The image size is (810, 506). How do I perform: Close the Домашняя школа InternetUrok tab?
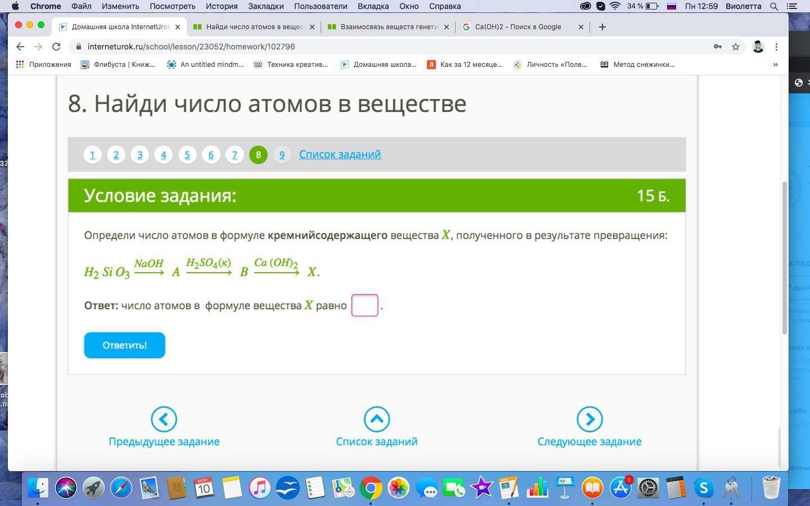178,27
